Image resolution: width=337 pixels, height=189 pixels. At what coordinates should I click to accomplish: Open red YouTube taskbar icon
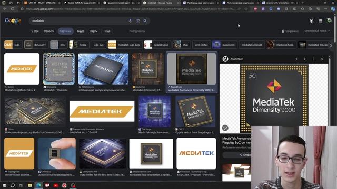tap(56, 185)
